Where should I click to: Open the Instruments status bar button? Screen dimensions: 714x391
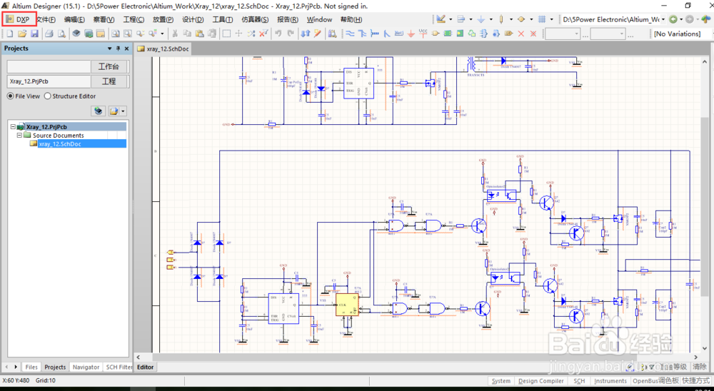tap(610, 381)
